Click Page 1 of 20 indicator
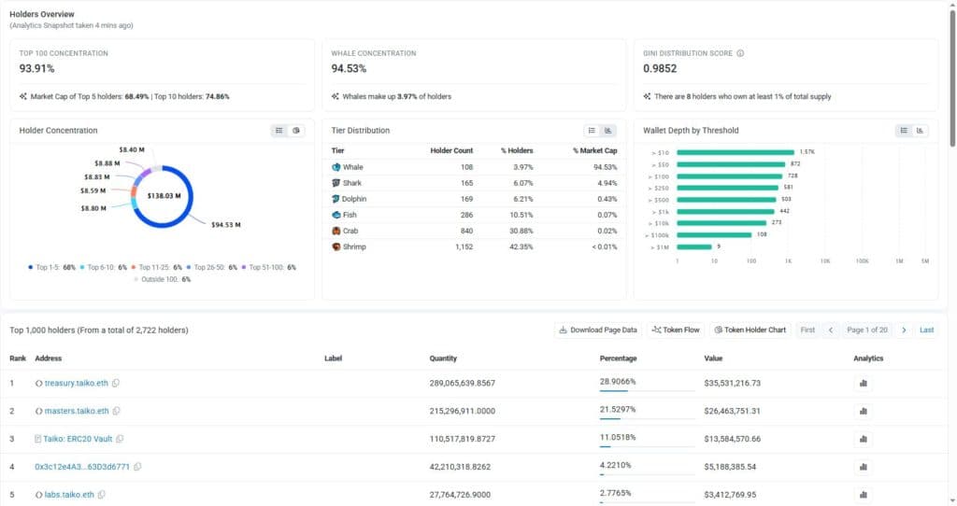957x506 pixels. coord(866,330)
